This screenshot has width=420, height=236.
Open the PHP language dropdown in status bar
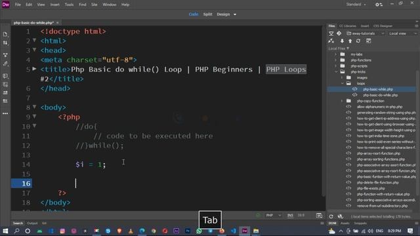click(x=273, y=216)
